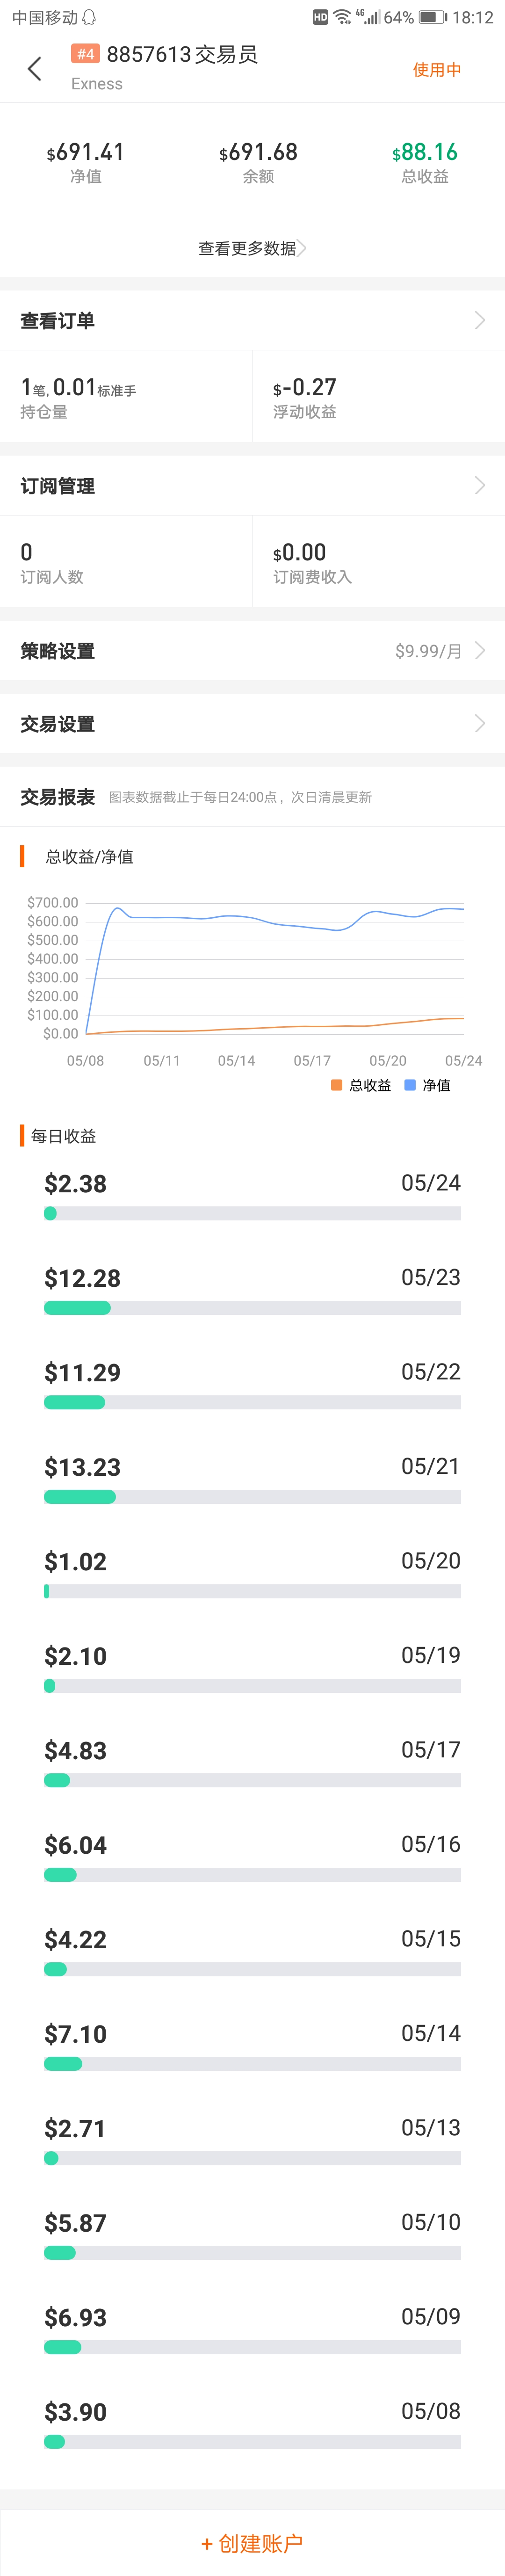
Task: Tap the 05/21 daily profit progress bar
Action: coord(252,1497)
